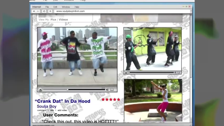Image resolution: width=224 pixels, height=126 pixels.
Task: Maximize the browser window with plus icon
Action: click(x=186, y=7)
